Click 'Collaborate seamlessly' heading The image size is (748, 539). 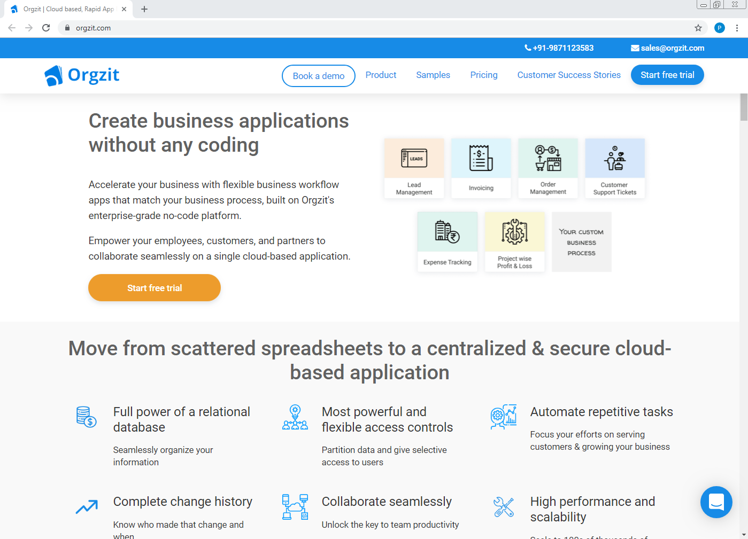[387, 502]
